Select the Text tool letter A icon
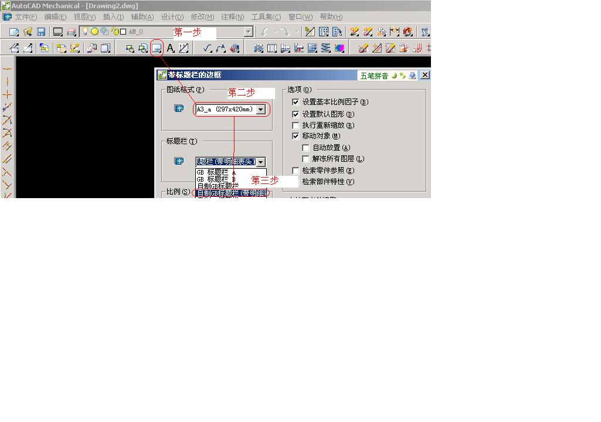Image resolution: width=601 pixels, height=422 pixels. 171,48
